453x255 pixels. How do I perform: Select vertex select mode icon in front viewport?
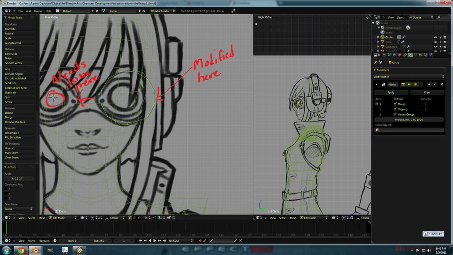click(130, 218)
